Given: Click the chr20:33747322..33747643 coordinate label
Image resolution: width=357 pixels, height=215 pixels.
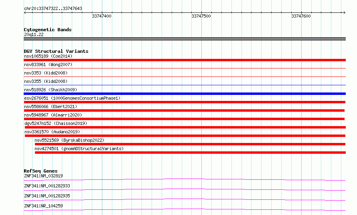Looking at the screenshot, I should (53, 8).
